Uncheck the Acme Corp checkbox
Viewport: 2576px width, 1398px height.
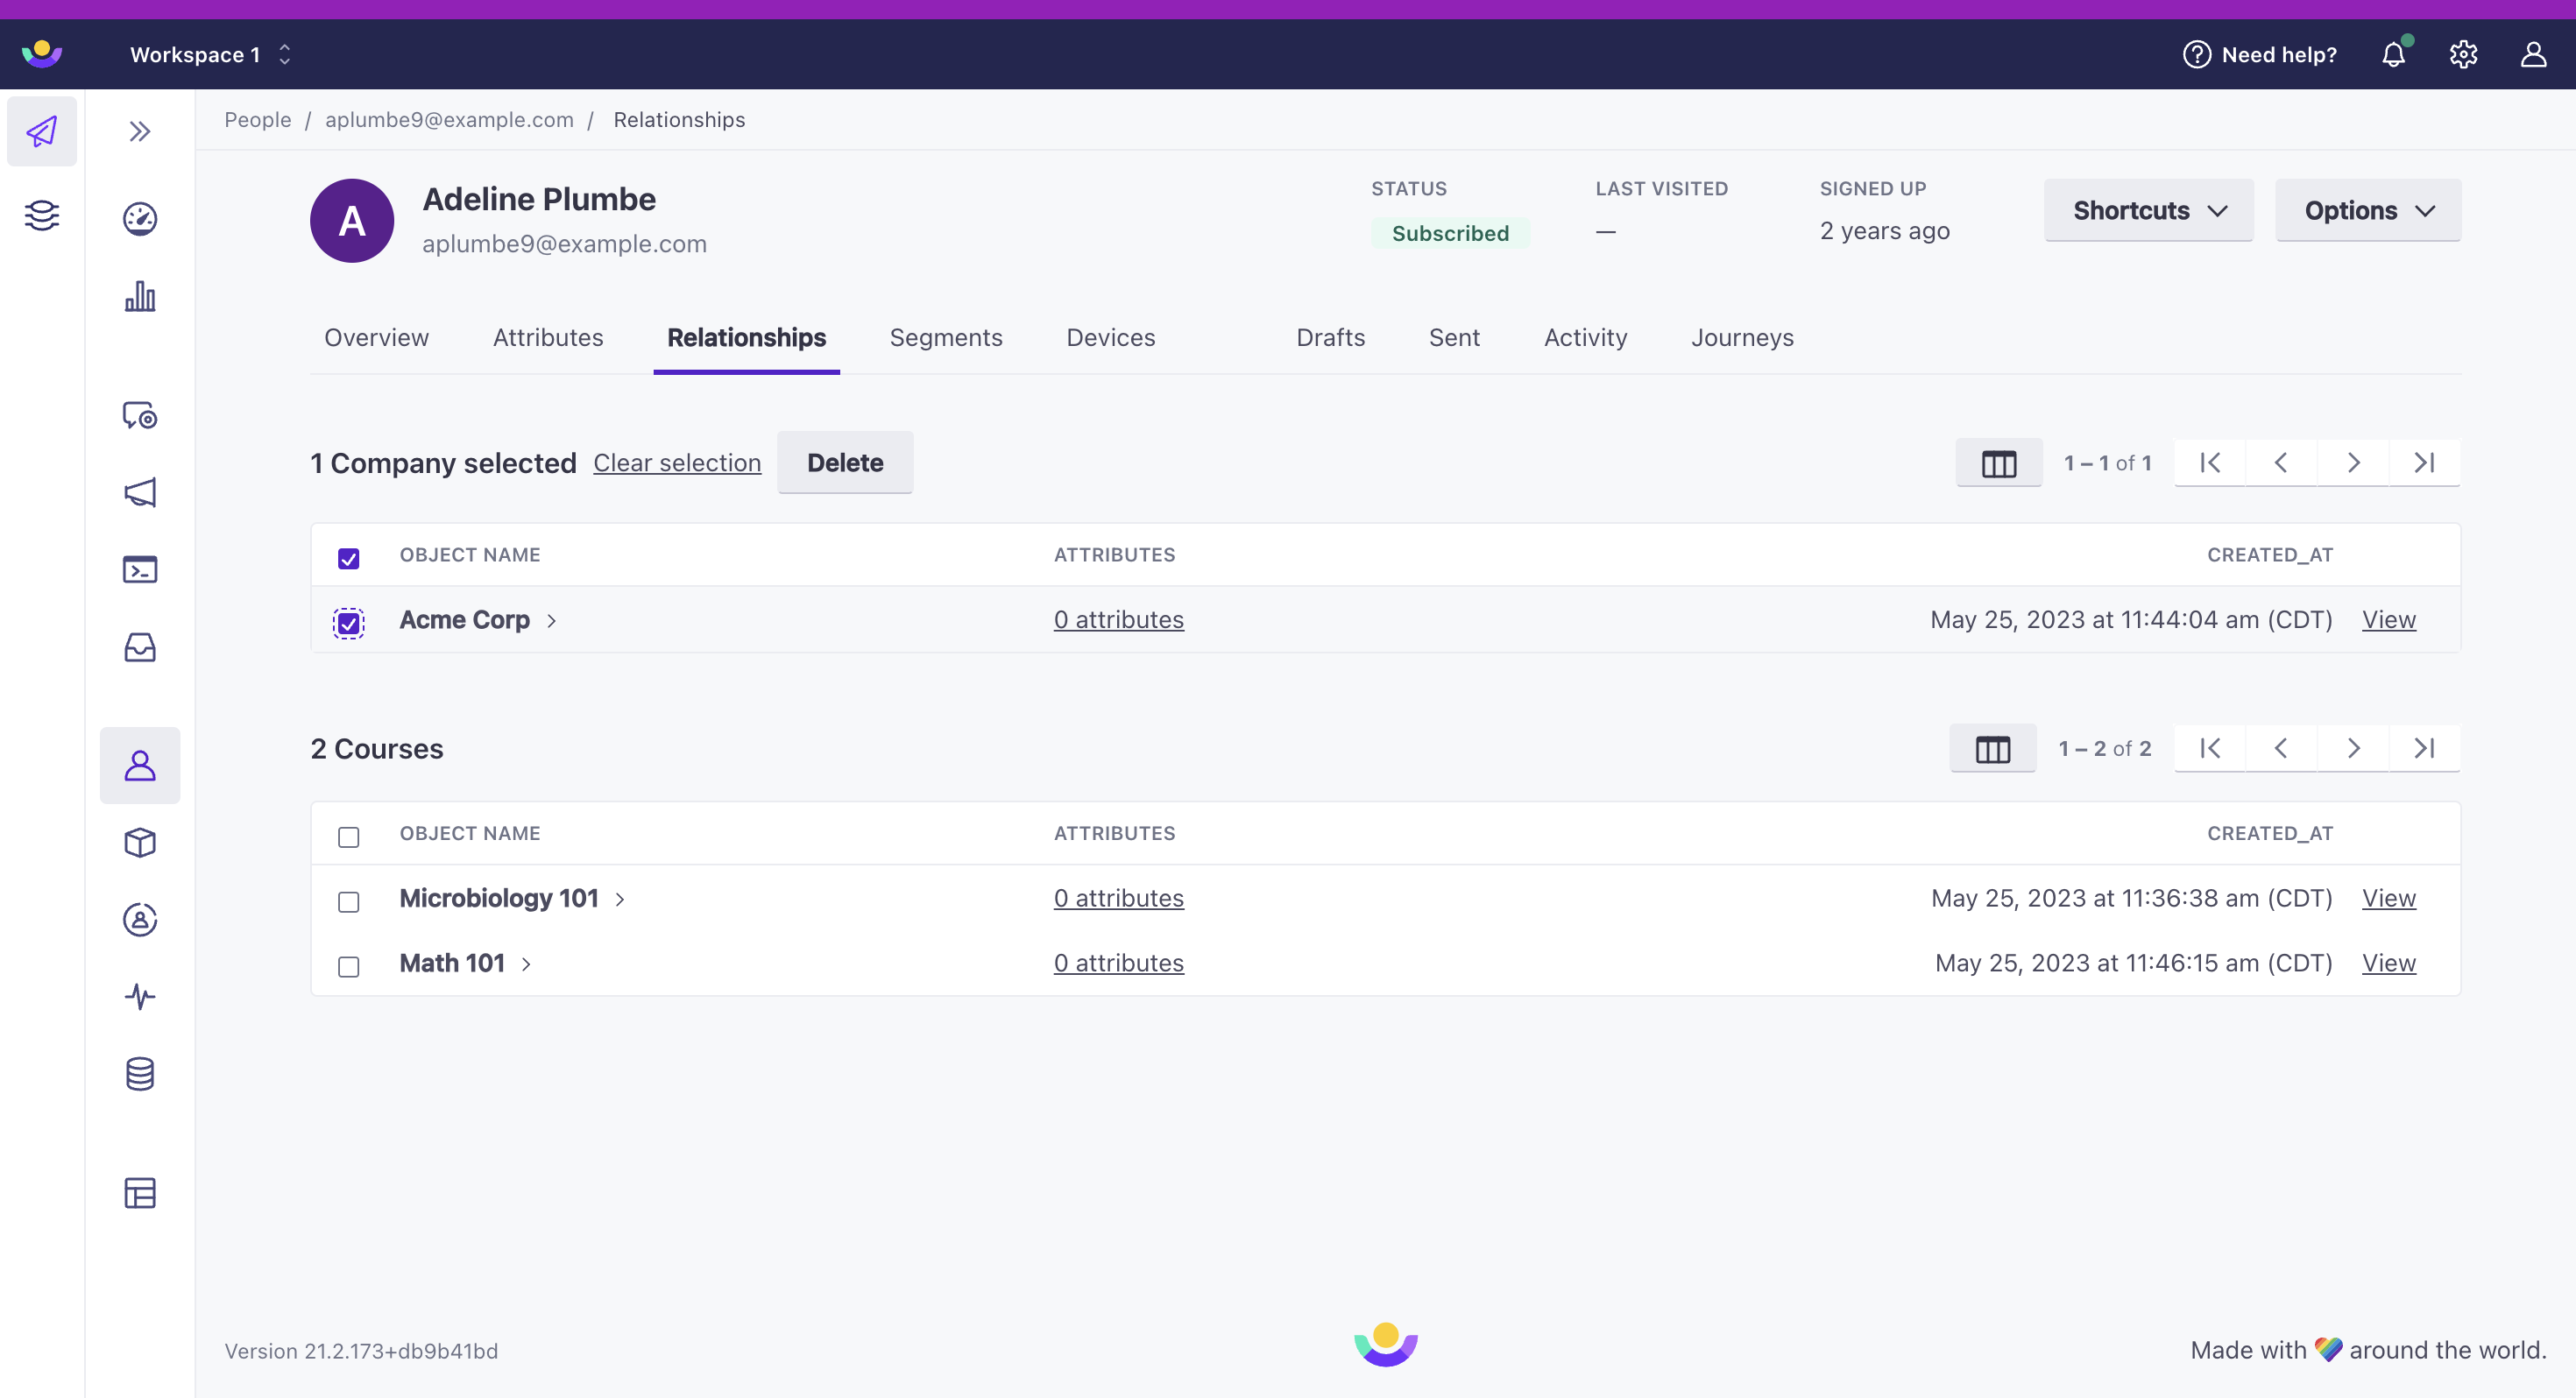click(x=348, y=622)
